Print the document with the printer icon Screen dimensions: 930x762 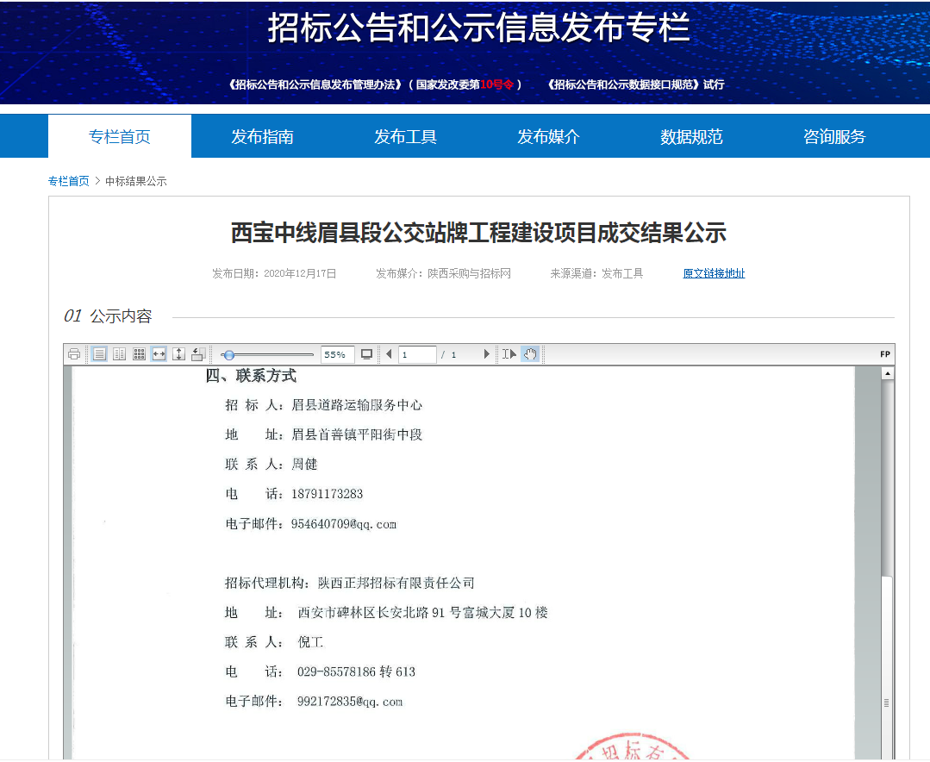coord(74,354)
